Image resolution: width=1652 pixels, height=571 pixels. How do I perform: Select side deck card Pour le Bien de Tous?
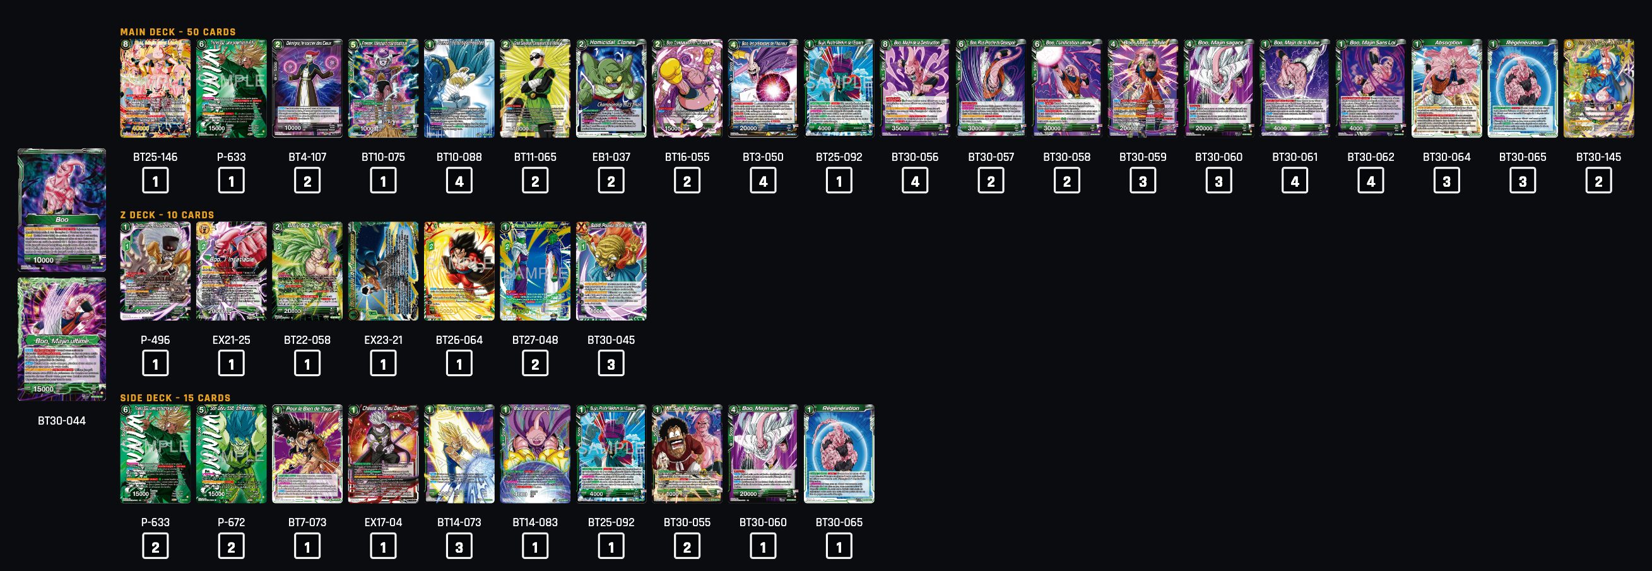(307, 454)
